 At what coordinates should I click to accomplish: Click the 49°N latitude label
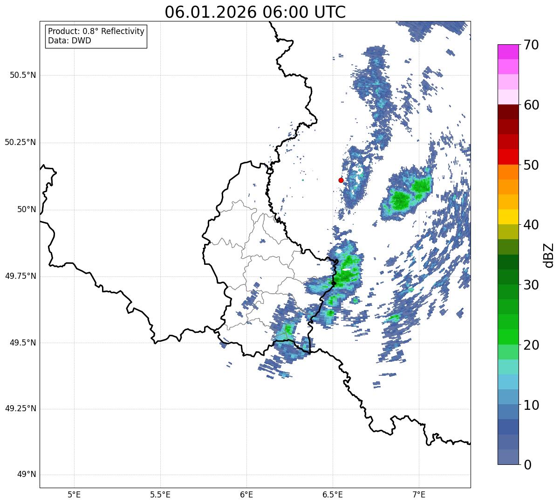[27, 475]
